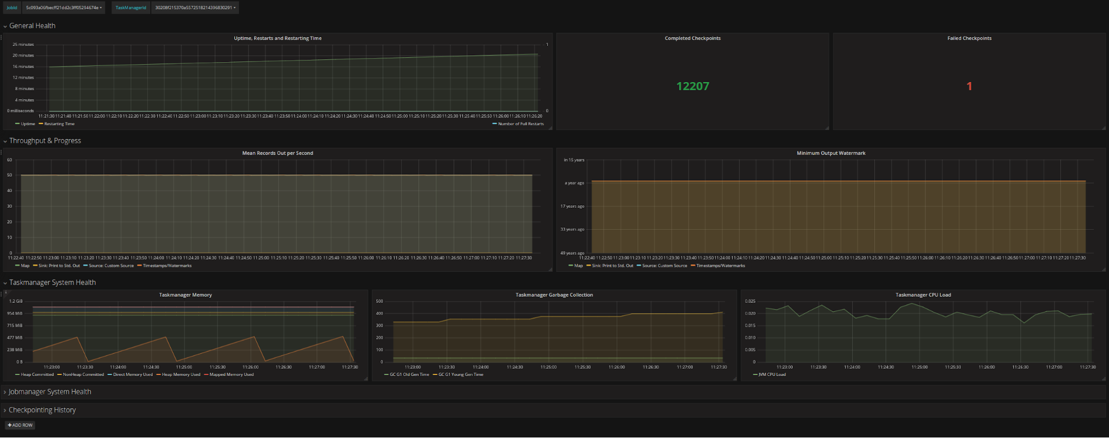Toggle the JVM CPU Load legend series
Image resolution: width=1109 pixels, height=438 pixels.
(772, 375)
